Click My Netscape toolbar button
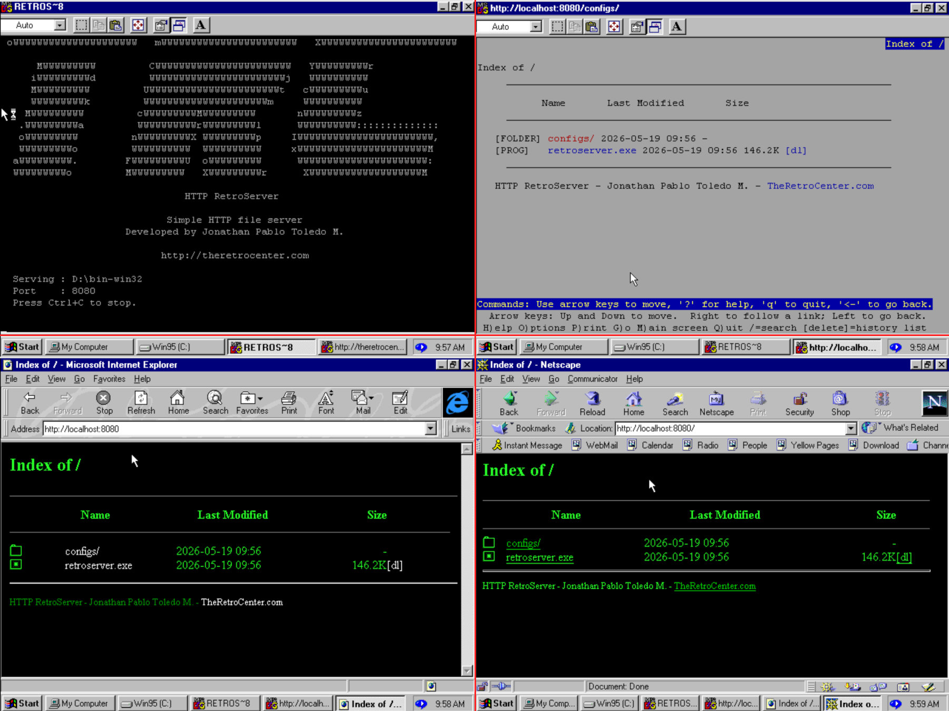 (x=716, y=404)
